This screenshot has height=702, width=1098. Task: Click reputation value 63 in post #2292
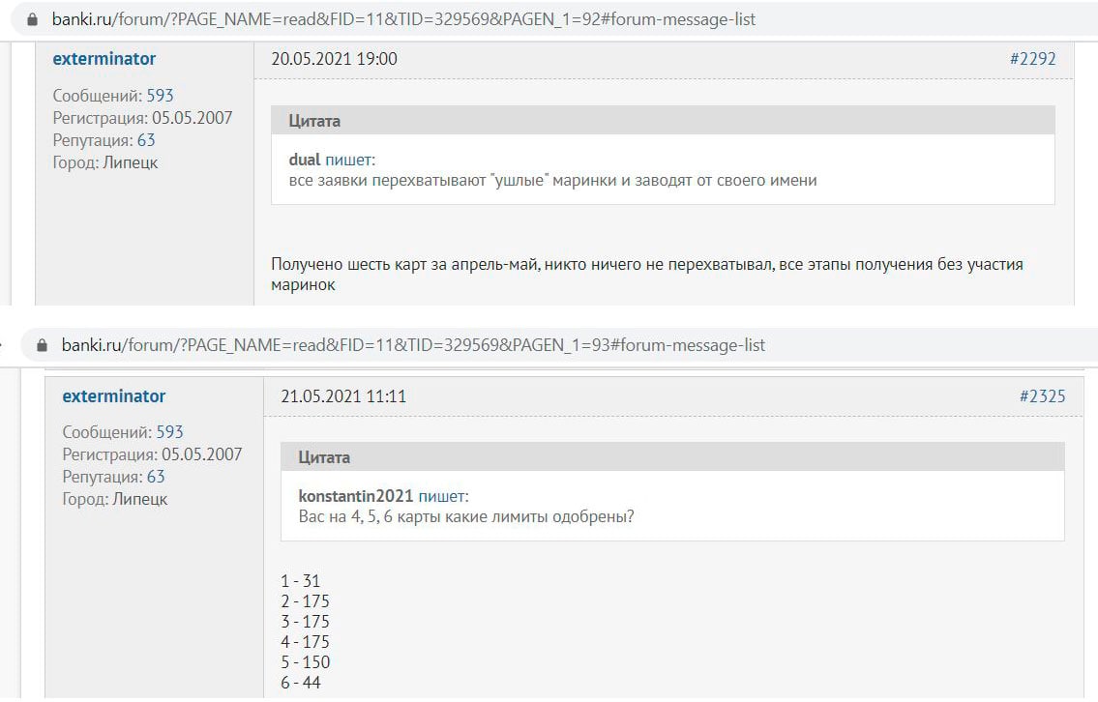(146, 140)
